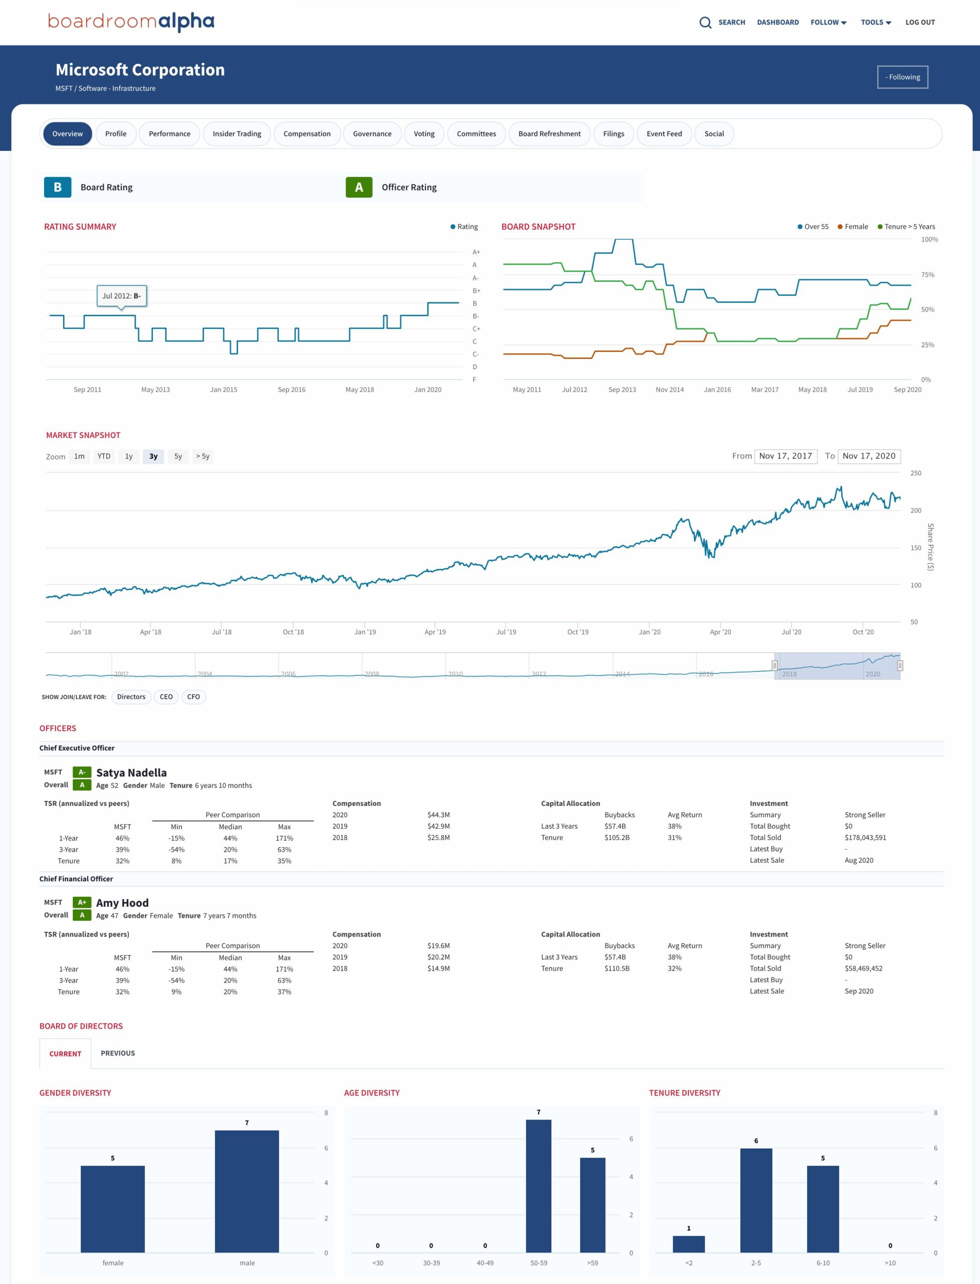Toggle the Rating legend series
This screenshot has width=980, height=1284.
[464, 226]
